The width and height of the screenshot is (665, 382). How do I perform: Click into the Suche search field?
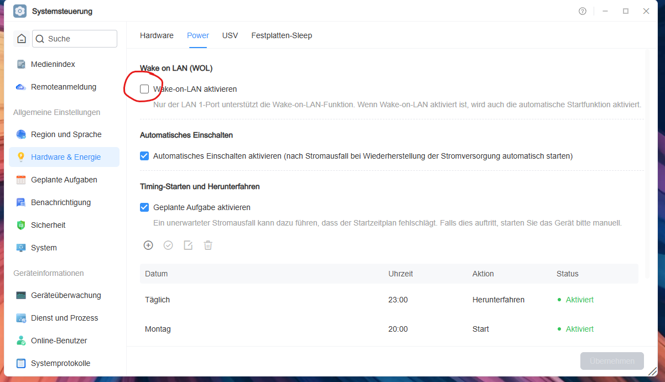75,39
